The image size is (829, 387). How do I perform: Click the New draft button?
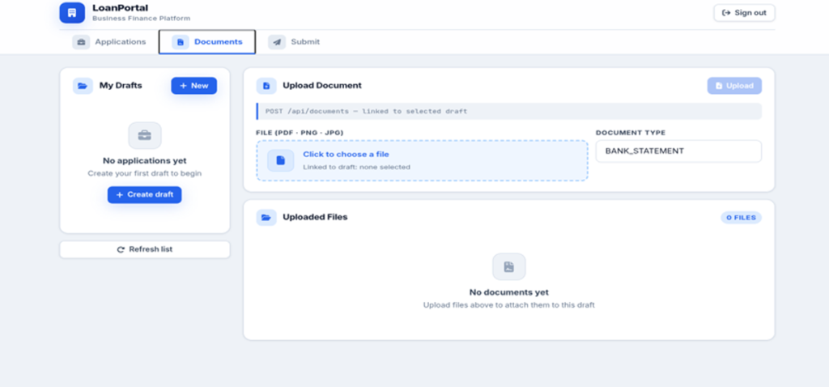tap(194, 86)
